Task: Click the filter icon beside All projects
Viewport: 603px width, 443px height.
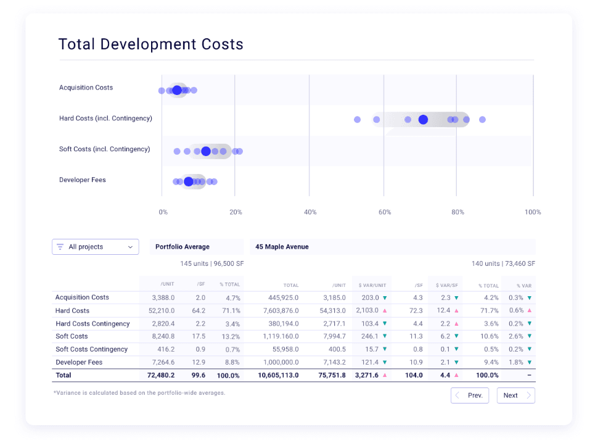Action: (60, 247)
